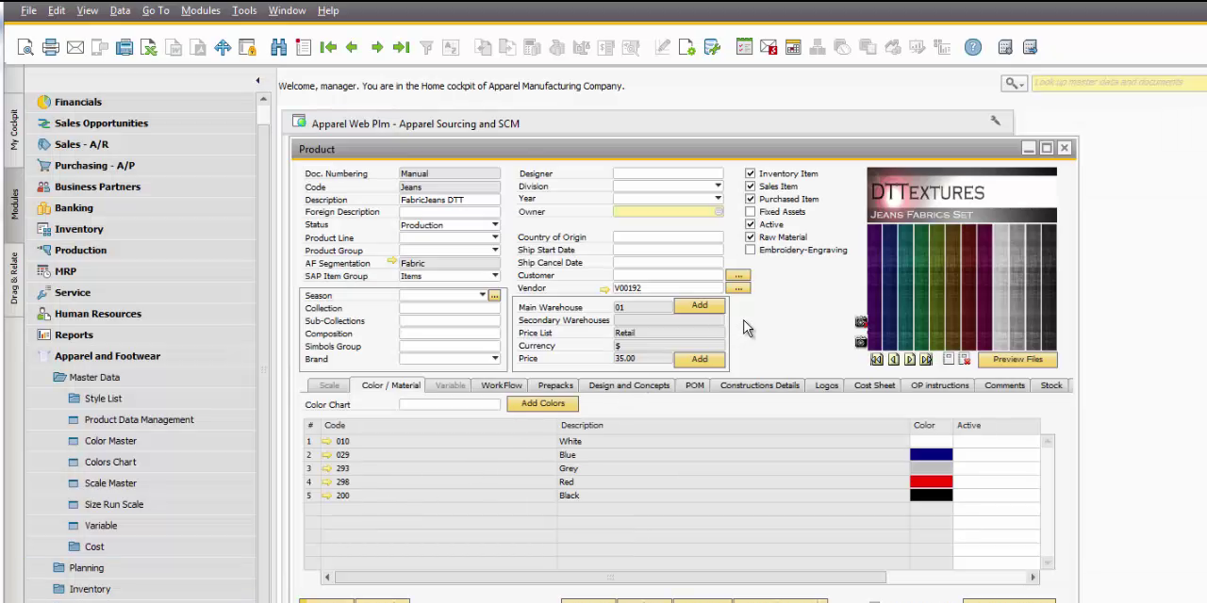Open the Status dropdown showing Production
Image resolution: width=1207 pixels, height=603 pixels.
point(494,225)
